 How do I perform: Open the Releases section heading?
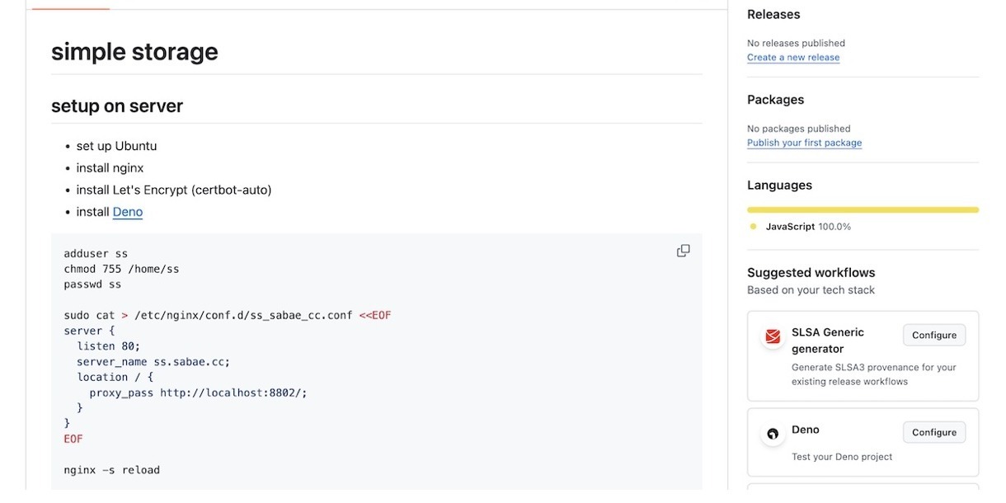coord(773,15)
